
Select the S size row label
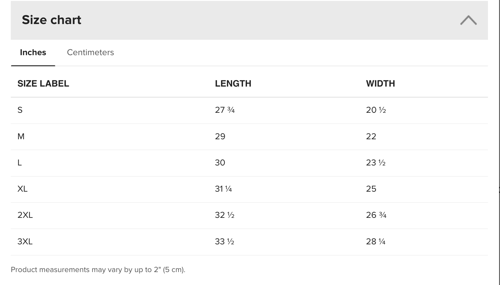point(20,110)
